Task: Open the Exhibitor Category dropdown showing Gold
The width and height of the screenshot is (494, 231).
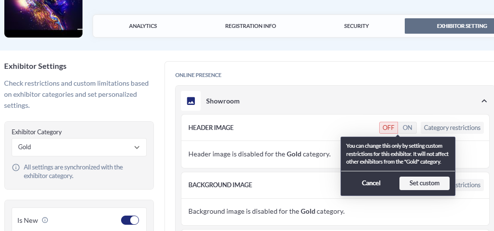Action: click(x=79, y=147)
